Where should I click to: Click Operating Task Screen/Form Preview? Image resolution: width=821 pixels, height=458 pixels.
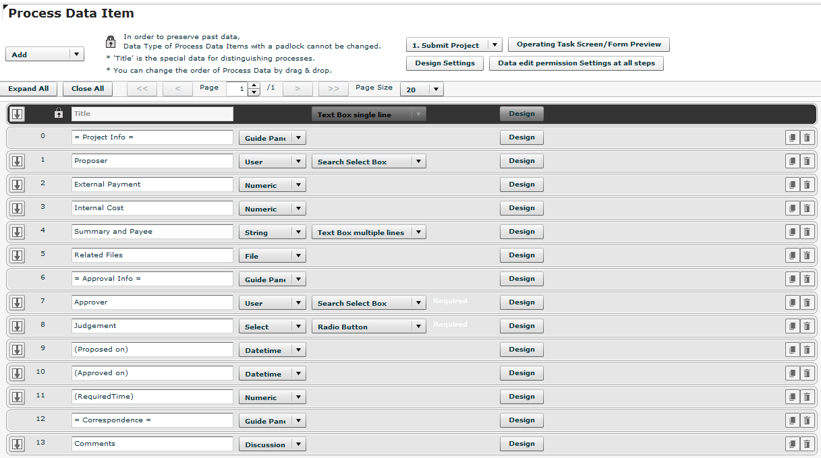tap(588, 44)
